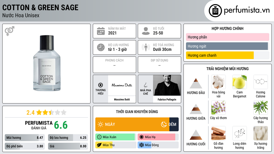The image size is (274, 154).
Task: Click the sillage icon for Độ toả hương
Action: click(146, 47)
